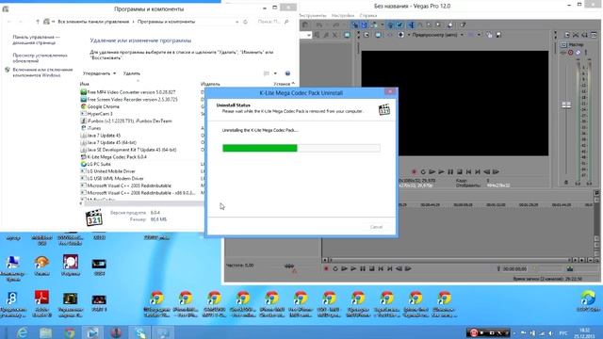603x339 pixels.
Task: Open Просмотр установленных обновлений link
Action: [40, 58]
